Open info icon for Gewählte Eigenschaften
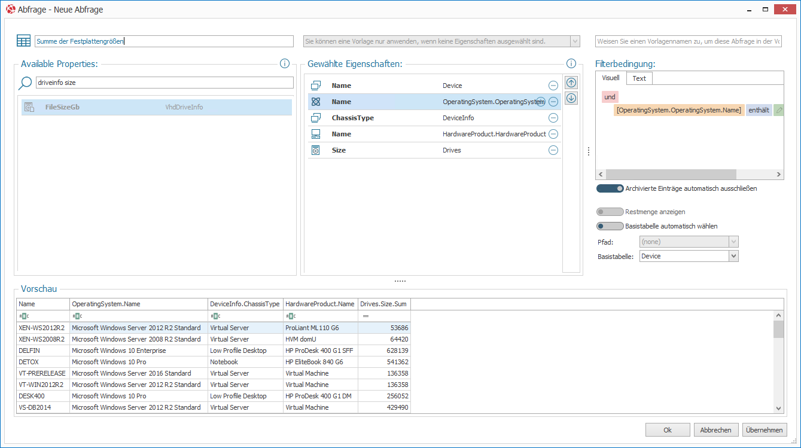This screenshot has height=448, width=801. coord(571,63)
